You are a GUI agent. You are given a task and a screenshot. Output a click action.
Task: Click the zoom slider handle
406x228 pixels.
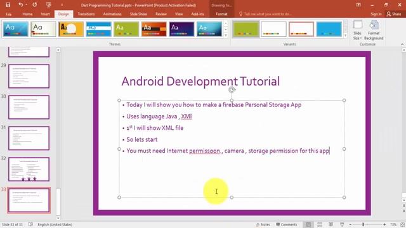coord(363,224)
